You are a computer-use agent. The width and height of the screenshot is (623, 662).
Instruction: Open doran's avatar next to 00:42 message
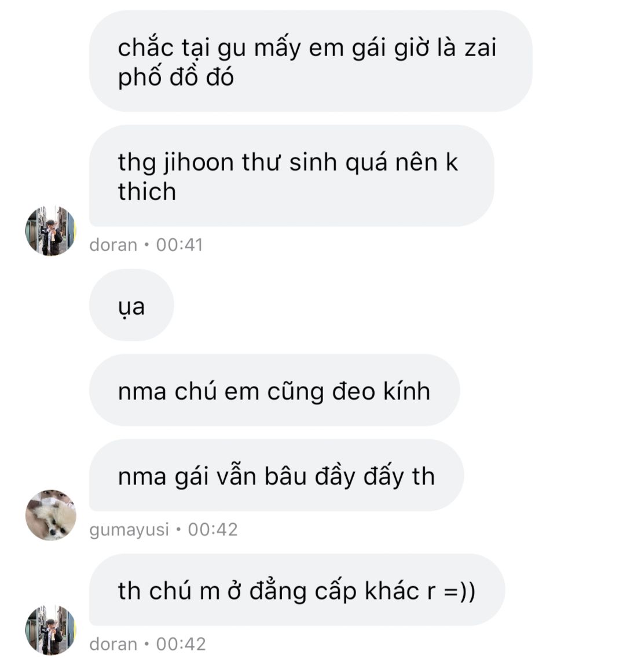[51, 630]
